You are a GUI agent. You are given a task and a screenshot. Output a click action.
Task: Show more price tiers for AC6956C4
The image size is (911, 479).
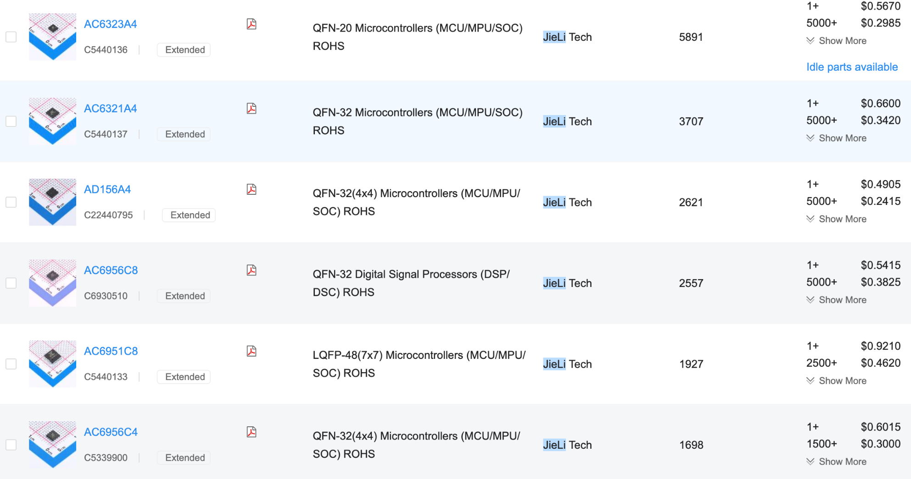837,462
